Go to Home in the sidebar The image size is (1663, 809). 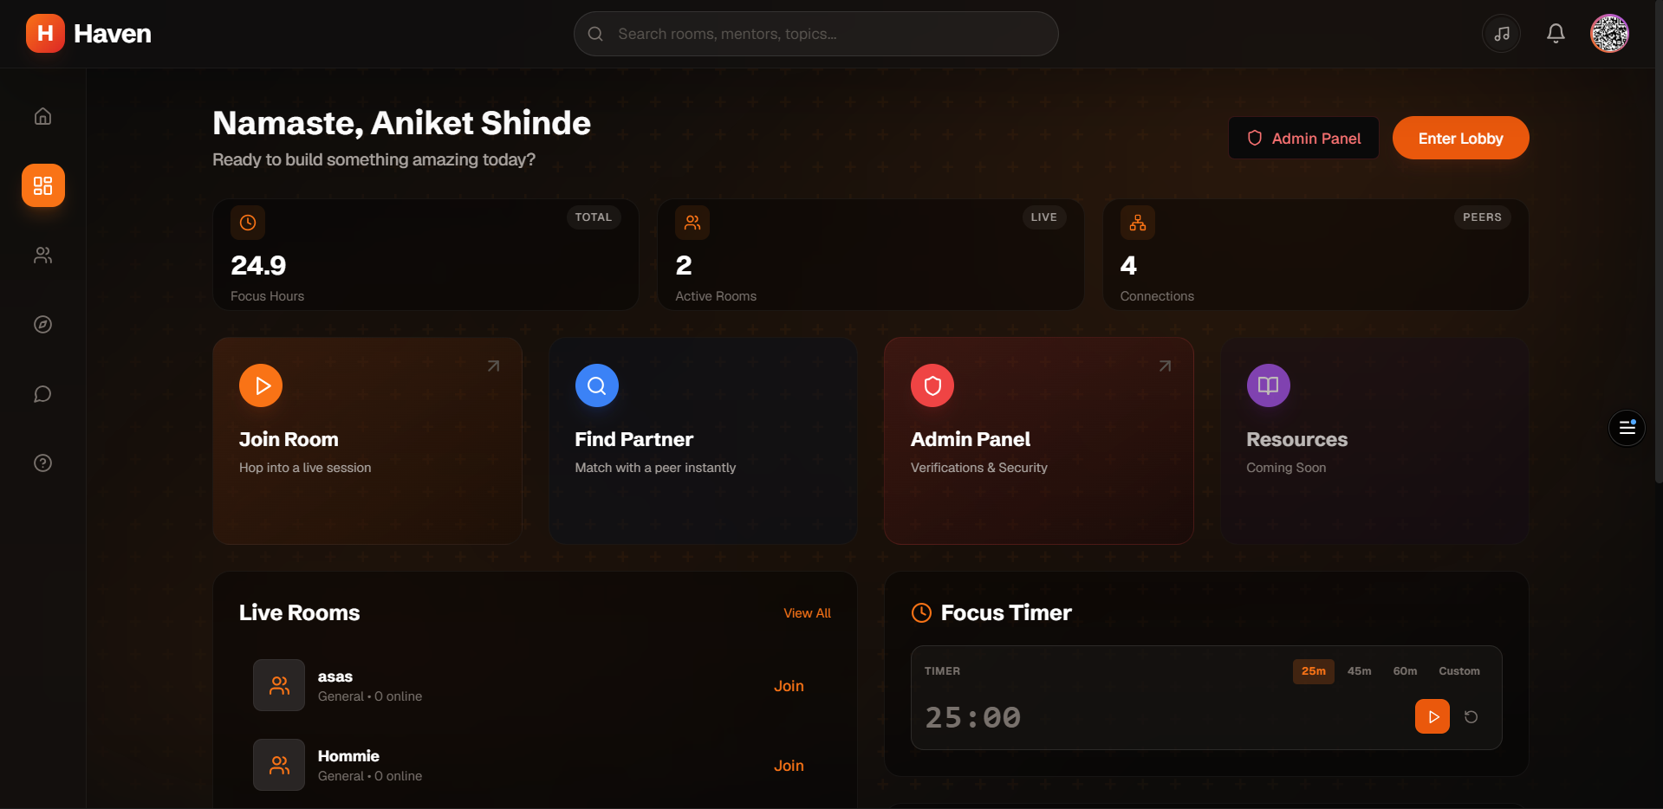click(42, 116)
